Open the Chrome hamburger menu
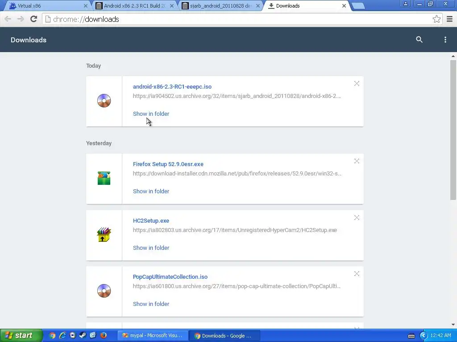The image size is (457, 342). [449, 19]
